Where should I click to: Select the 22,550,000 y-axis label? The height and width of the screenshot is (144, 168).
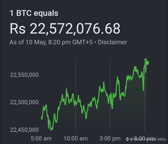click(x=24, y=75)
